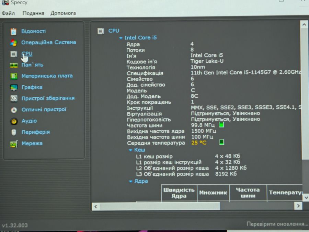Open Периферія section

tap(36, 132)
